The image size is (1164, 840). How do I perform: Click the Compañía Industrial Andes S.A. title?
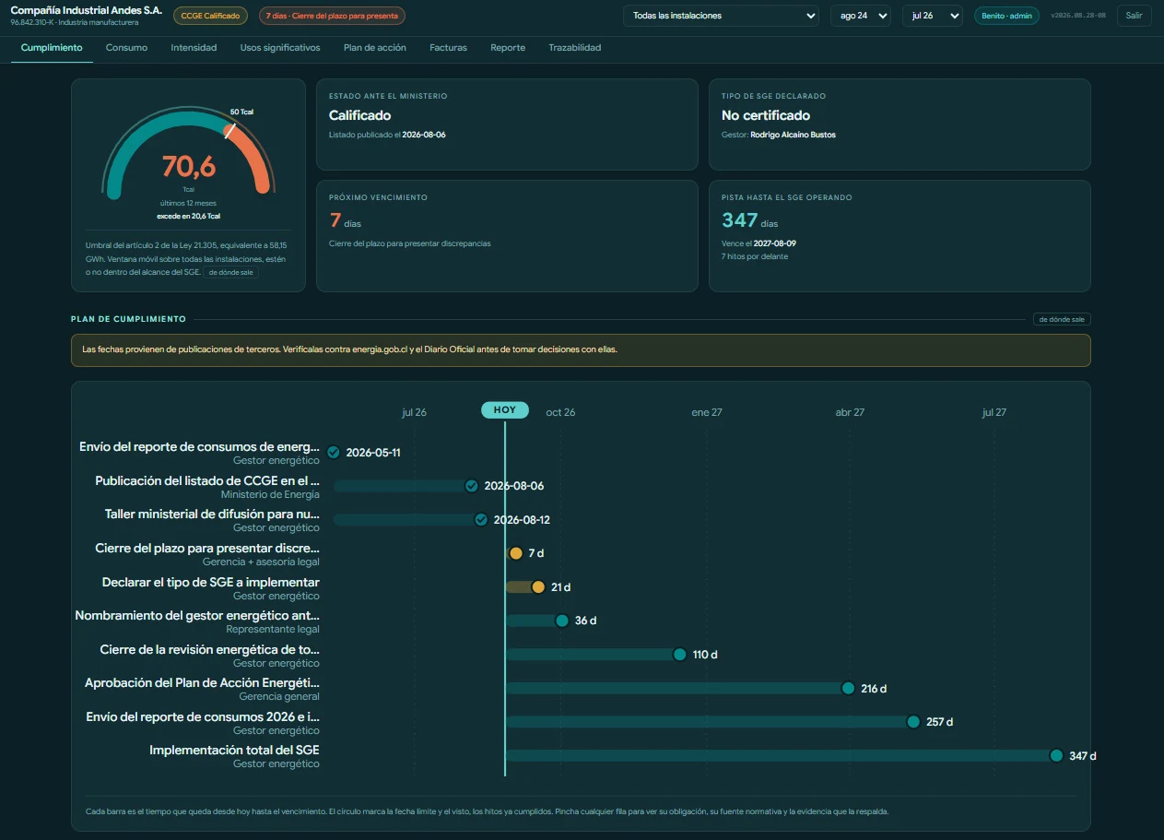(87, 10)
